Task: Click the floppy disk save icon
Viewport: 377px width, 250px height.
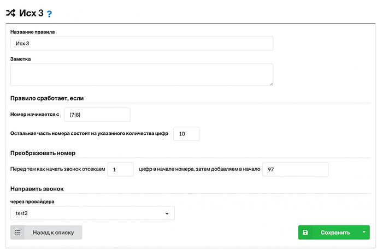Action: [305, 232]
